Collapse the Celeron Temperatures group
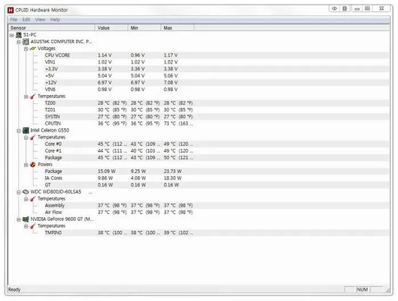This screenshot has width=398, height=301. click(26, 137)
